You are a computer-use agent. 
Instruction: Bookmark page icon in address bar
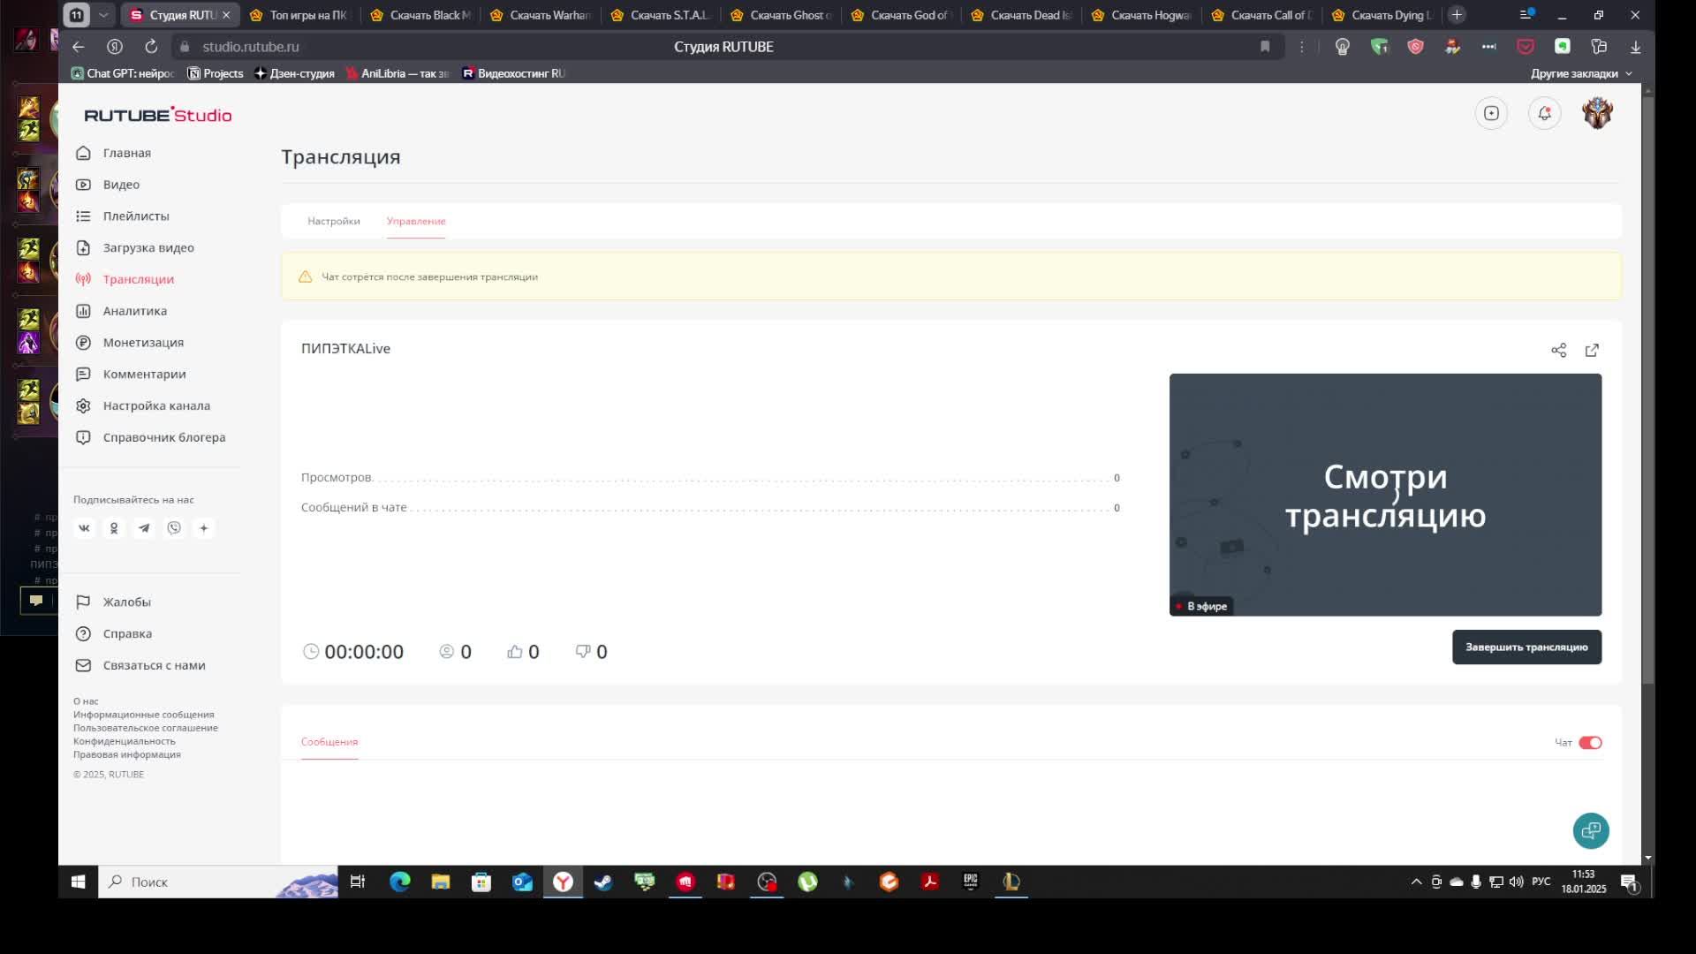click(x=1265, y=47)
